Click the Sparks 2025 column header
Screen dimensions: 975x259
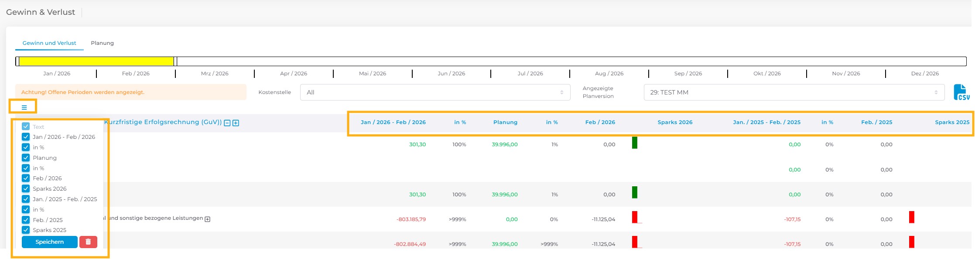click(x=952, y=122)
